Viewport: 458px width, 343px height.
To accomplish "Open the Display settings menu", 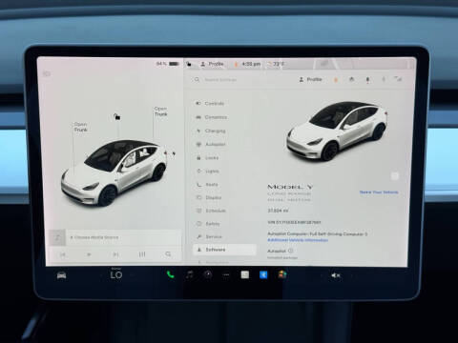I will pyautogui.click(x=209, y=197).
